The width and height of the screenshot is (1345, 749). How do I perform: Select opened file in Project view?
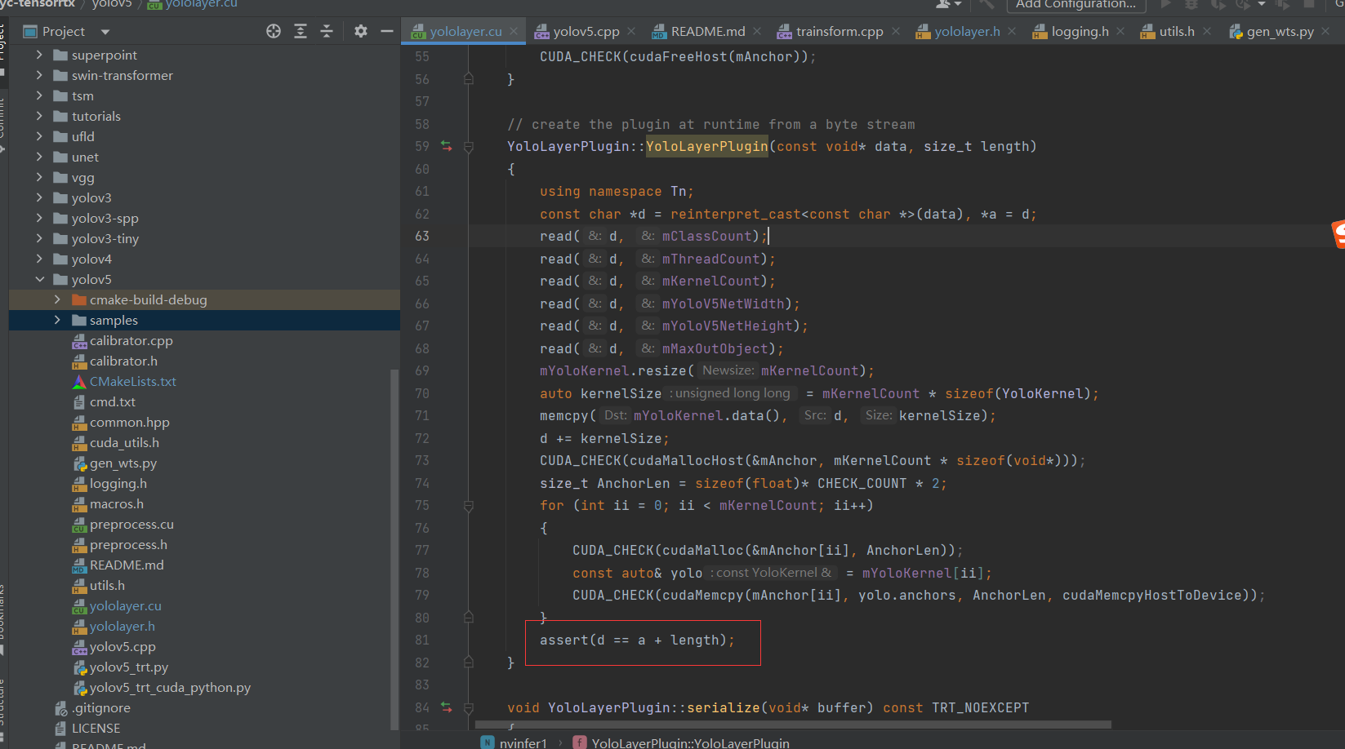[272, 30]
